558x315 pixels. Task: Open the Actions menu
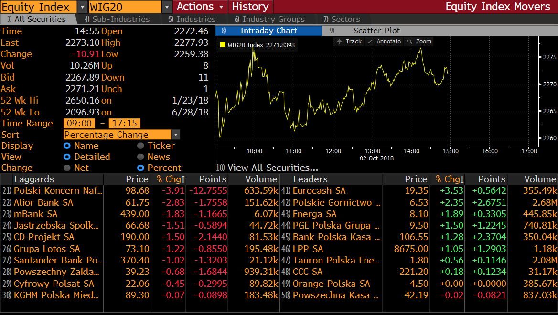(x=200, y=7)
